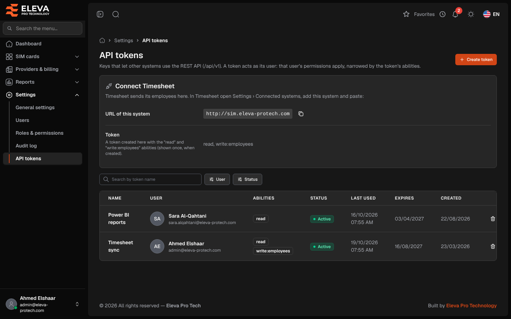The width and height of the screenshot is (511, 319).
Task: Focus the Search the menu field
Action: (x=43, y=28)
